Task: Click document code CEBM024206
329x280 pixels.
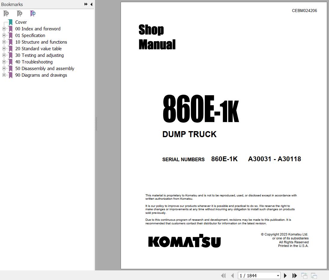Action: [x=304, y=11]
